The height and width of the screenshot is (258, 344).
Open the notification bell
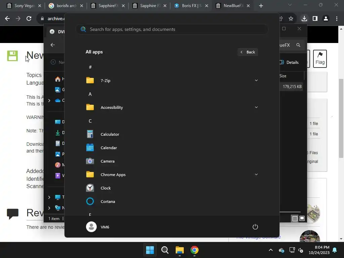coord(335,250)
